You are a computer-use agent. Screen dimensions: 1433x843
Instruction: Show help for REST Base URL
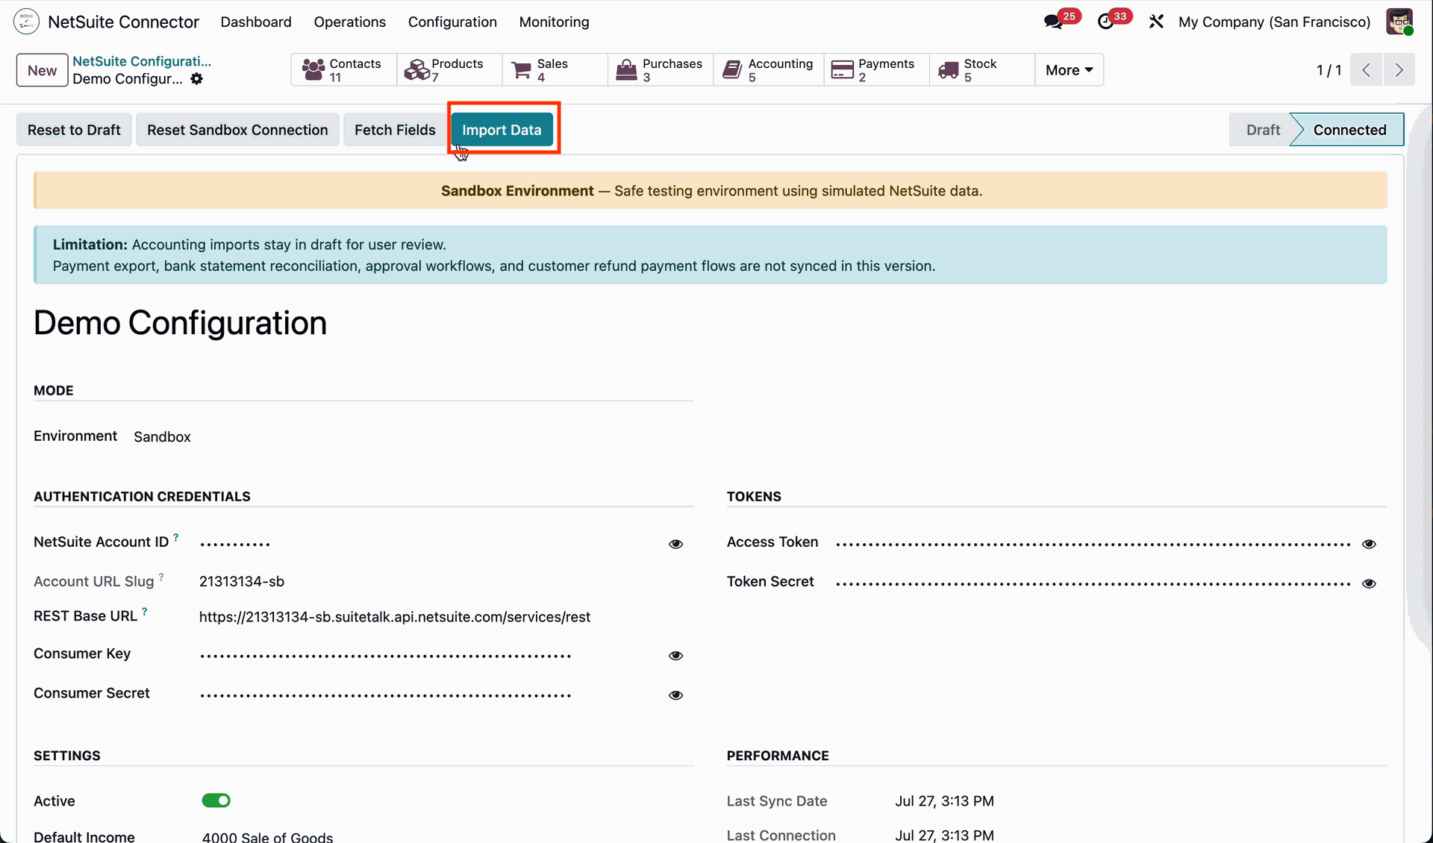[x=145, y=612]
